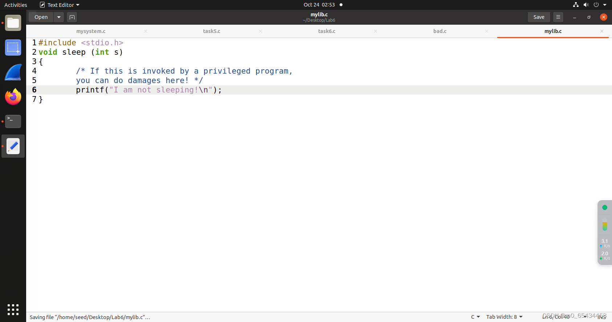
Task: Switch to mysystem.c tab
Action: click(x=91, y=31)
